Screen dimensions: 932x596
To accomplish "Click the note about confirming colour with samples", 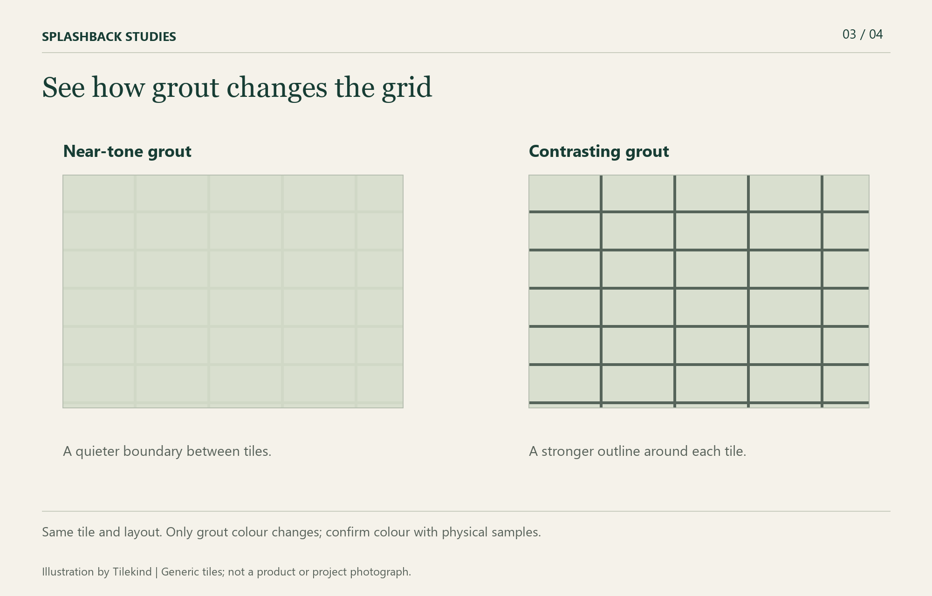I will click(x=292, y=532).
